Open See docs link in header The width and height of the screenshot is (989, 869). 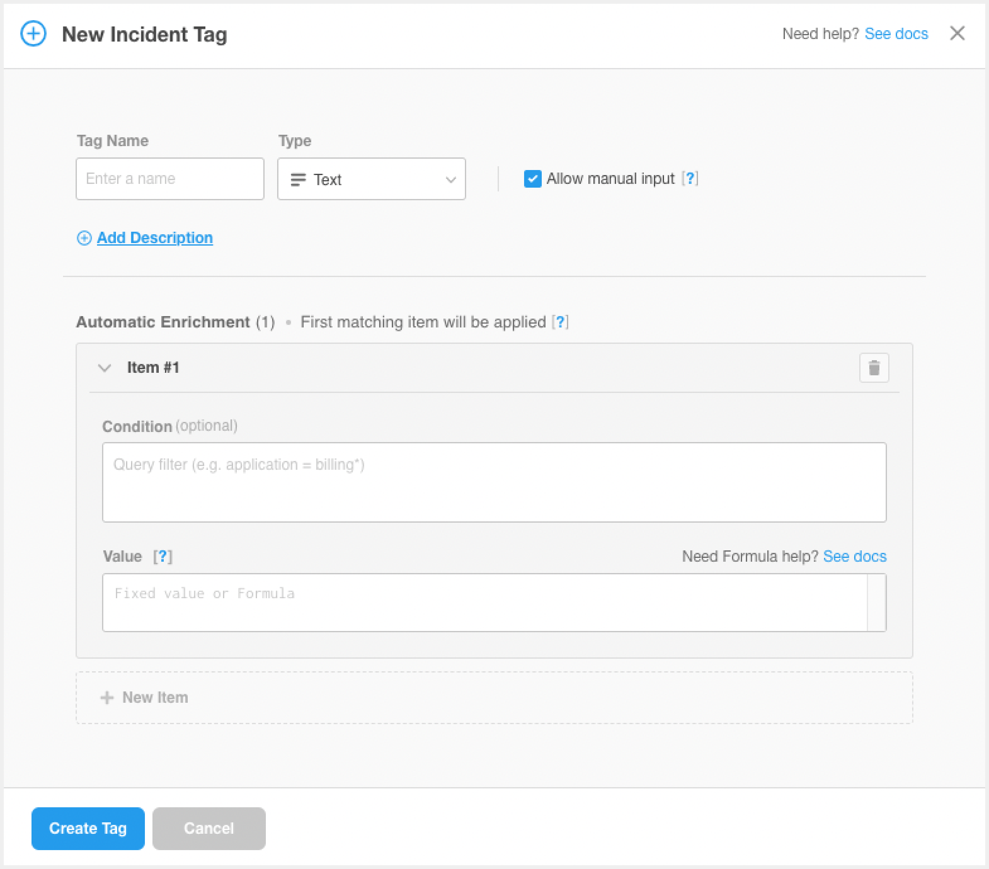(x=896, y=34)
